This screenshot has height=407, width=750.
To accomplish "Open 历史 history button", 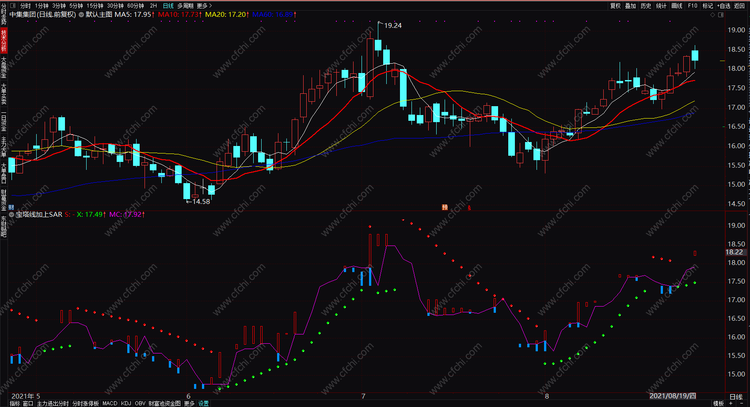I will pos(646,6).
